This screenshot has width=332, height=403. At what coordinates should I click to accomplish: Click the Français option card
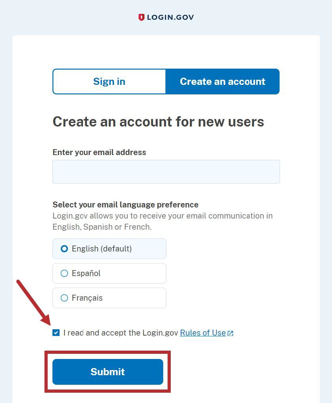109,298
